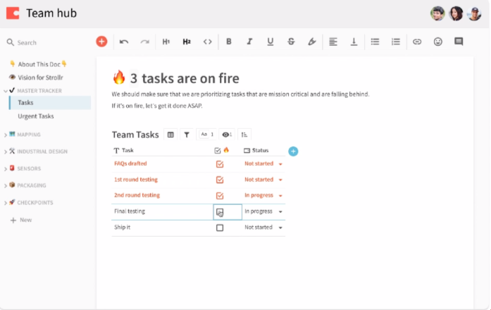Select the 2nd round testing cell
The image size is (491, 310).
[162, 195]
